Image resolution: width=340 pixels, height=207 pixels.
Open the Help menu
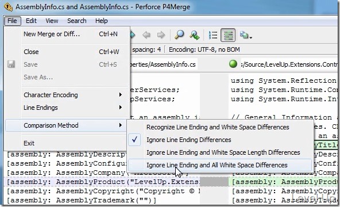coord(102,21)
